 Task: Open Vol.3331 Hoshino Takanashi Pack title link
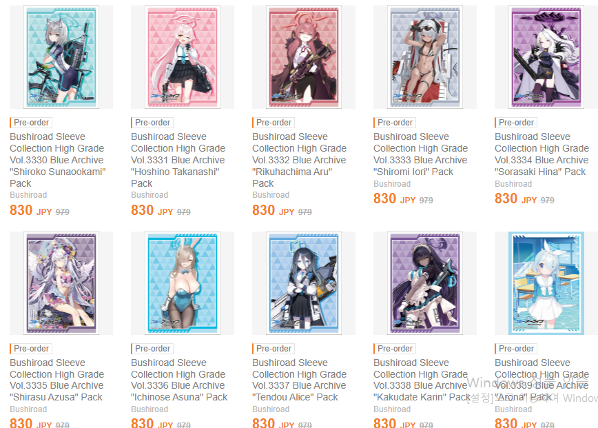(x=178, y=160)
